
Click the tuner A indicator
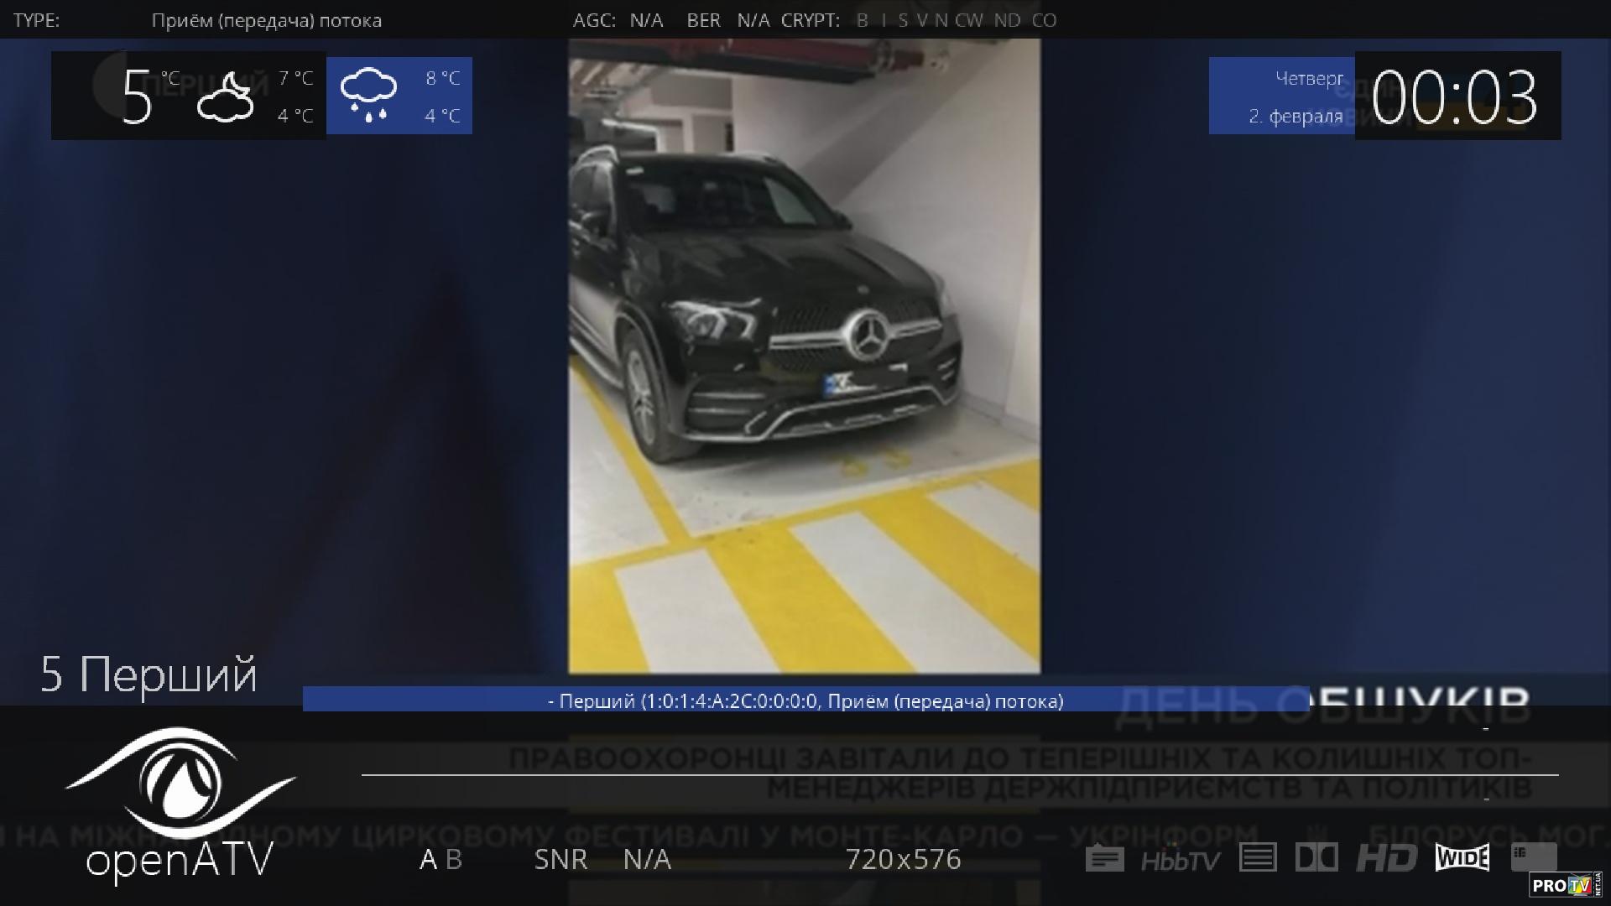(x=428, y=860)
